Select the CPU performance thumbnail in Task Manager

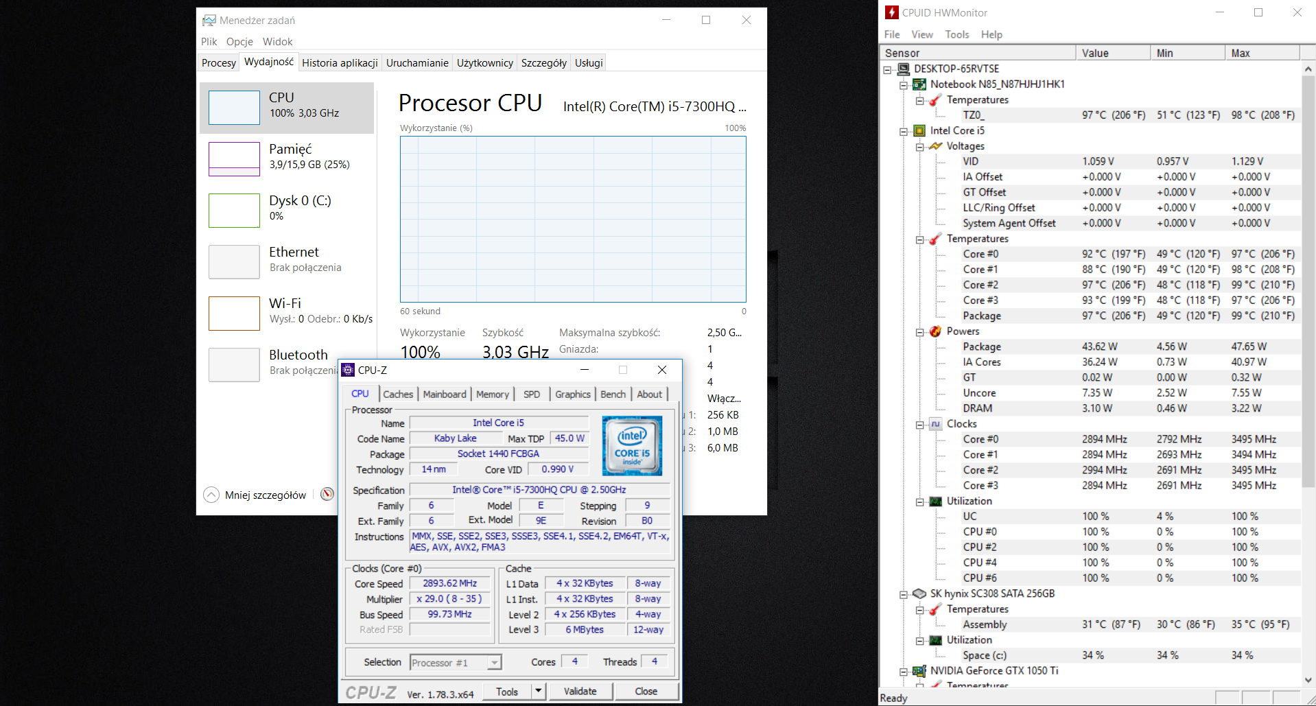(x=234, y=108)
